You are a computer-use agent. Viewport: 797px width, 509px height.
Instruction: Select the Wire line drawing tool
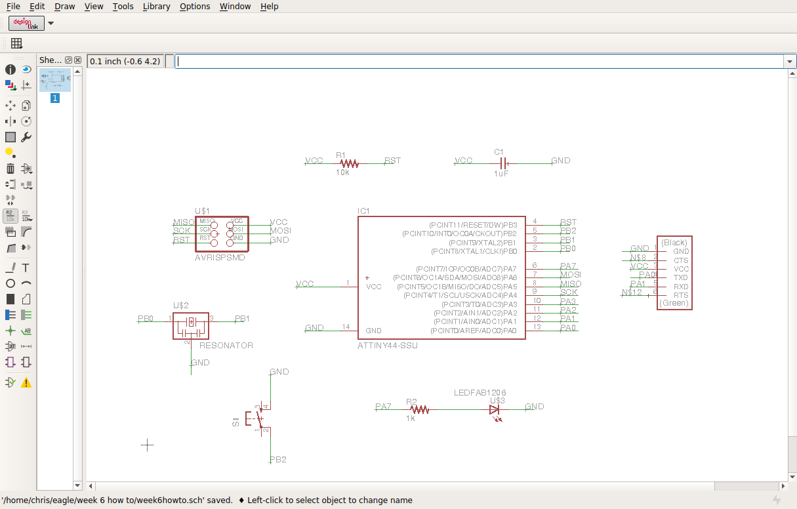pyautogui.click(x=10, y=268)
